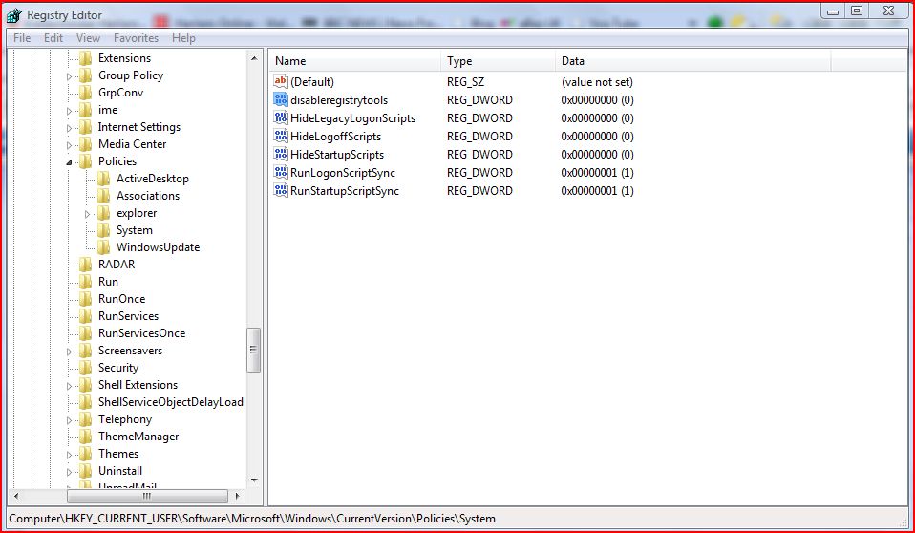Viewport: 915px width, 533px height.
Task: Click the System folder icon
Action: point(104,230)
